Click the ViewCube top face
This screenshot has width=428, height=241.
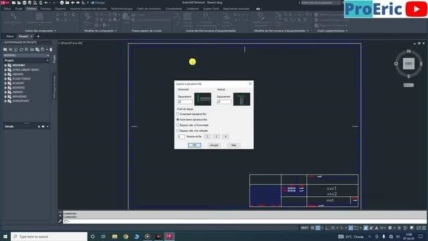[409, 64]
